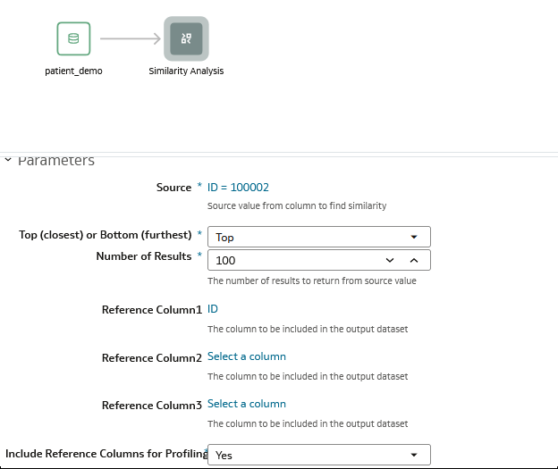Open the Source value ID = 100002 link
The height and width of the screenshot is (469, 558).
pyautogui.click(x=238, y=188)
